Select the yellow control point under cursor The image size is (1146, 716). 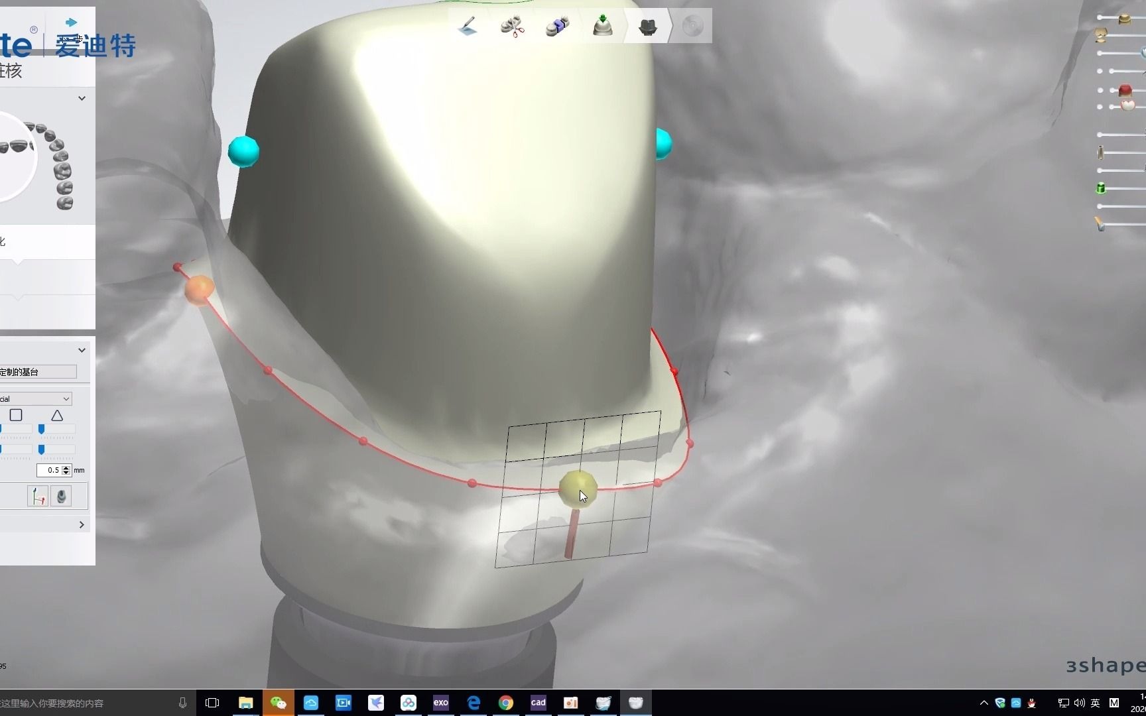coord(578,489)
